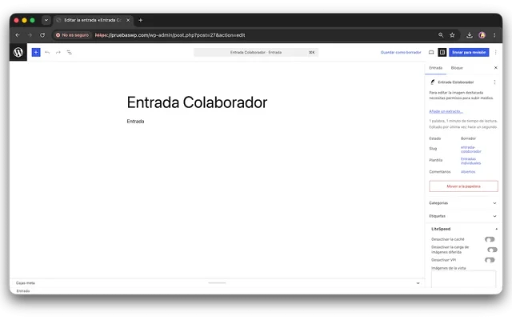Click the Cajas meta label
The height and width of the screenshot is (320, 512).
tap(25, 283)
